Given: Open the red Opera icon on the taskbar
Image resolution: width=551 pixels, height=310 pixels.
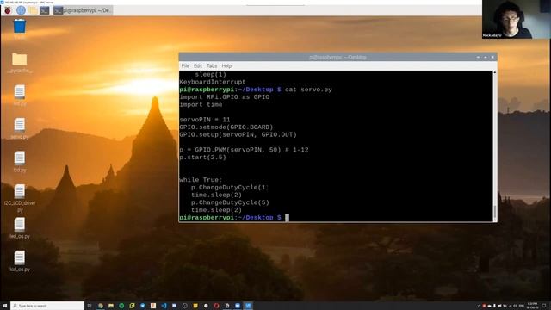Looking at the screenshot, I should (216, 306).
